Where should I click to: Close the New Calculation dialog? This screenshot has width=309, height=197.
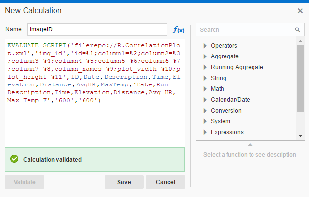300,11
